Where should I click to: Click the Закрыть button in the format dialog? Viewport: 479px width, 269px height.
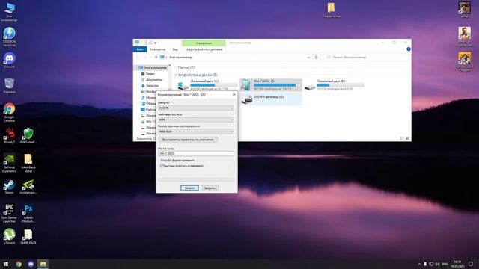[210, 188]
